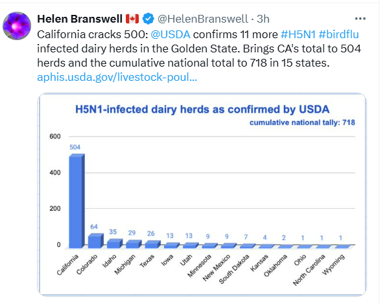Click the 3h timestamp
Screen dimensions: 382x304
tap(263, 19)
